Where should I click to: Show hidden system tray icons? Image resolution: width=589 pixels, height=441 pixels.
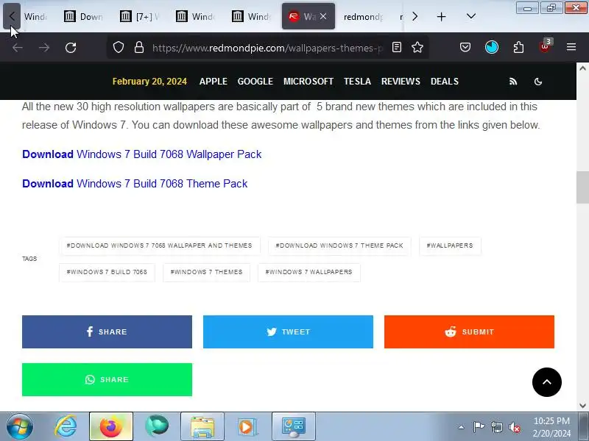[462, 427]
